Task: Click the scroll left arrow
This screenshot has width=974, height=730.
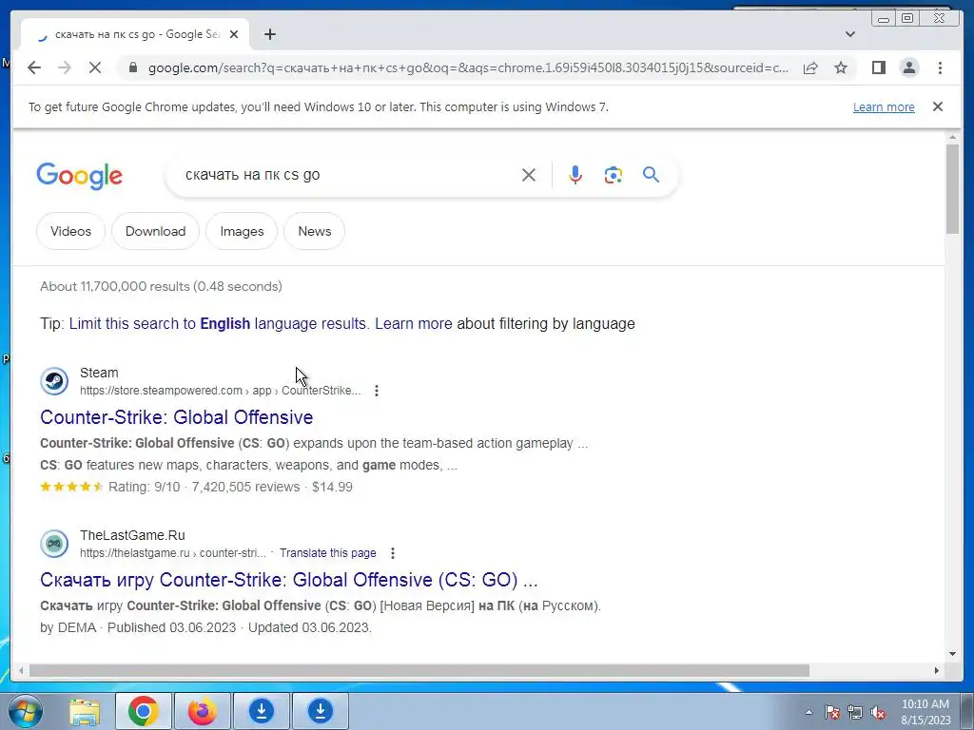Action: point(21,670)
